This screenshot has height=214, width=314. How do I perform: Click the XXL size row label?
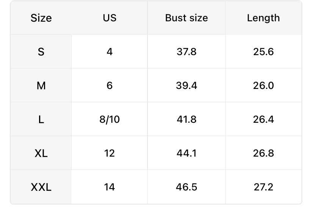tap(41, 187)
